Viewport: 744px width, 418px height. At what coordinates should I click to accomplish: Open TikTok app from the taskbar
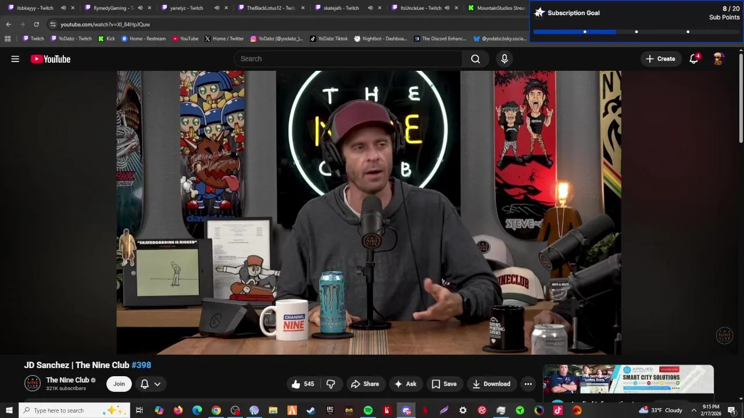pyautogui.click(x=558, y=410)
